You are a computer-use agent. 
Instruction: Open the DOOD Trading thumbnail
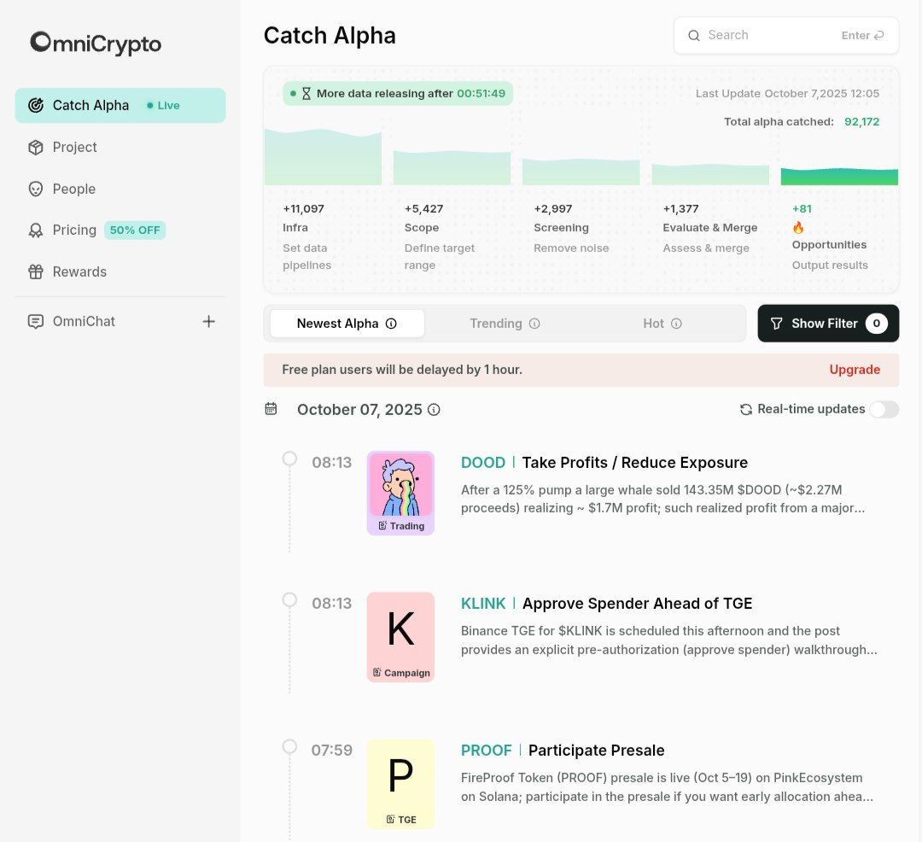point(400,494)
